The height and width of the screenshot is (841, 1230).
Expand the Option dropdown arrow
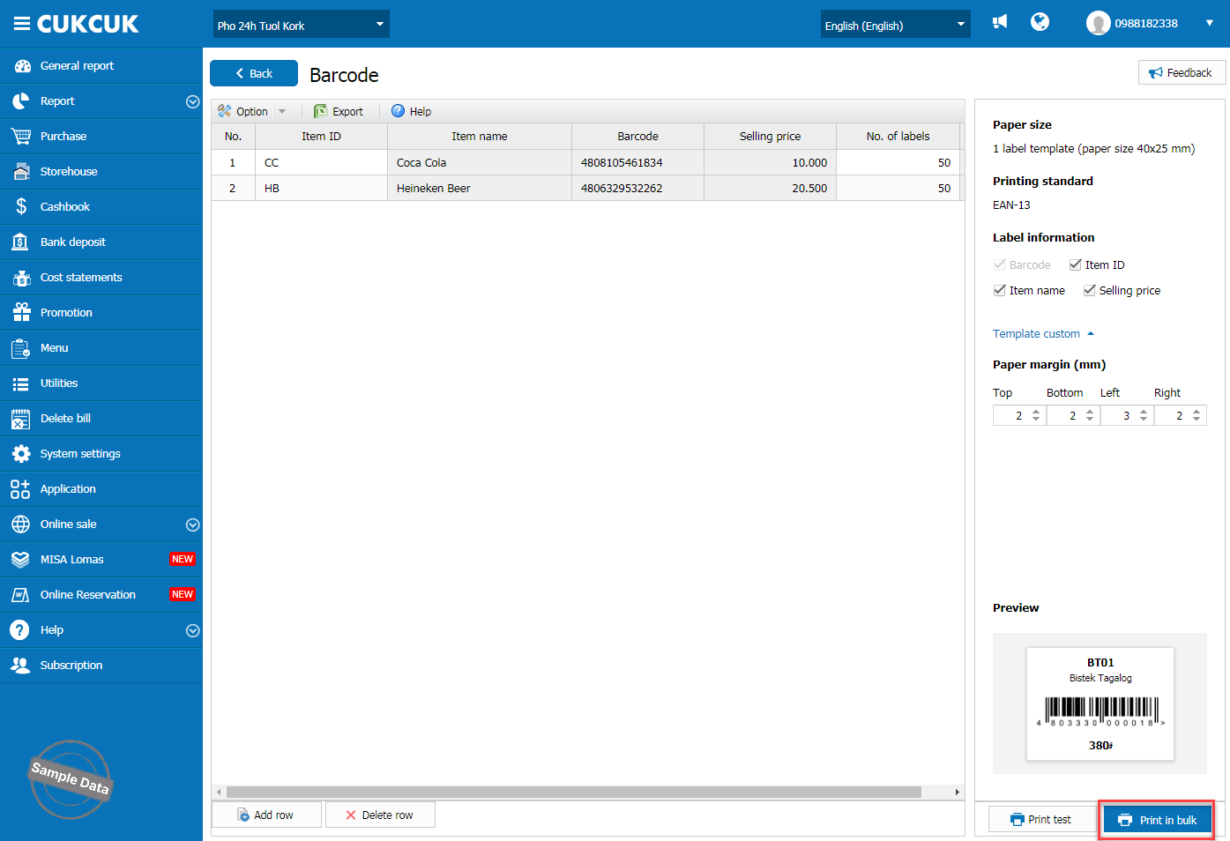(x=282, y=111)
